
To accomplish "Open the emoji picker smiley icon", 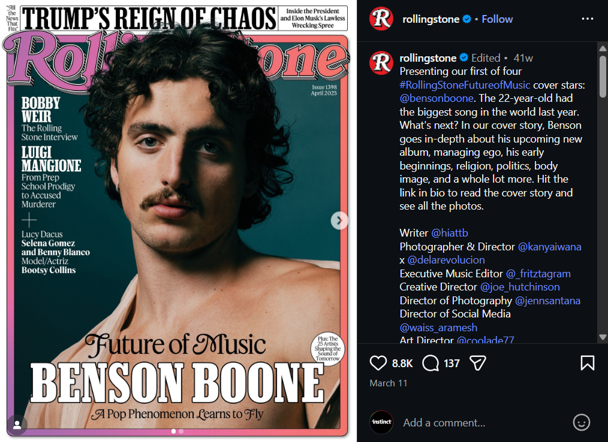I will click(x=581, y=422).
